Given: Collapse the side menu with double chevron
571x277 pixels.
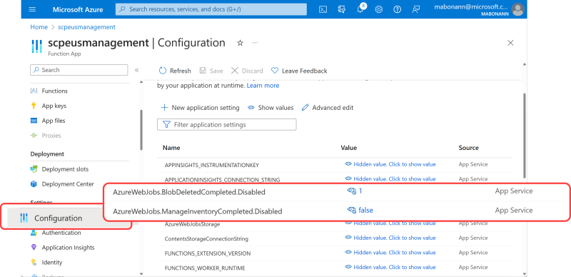Looking at the screenshot, I should click(137, 70).
